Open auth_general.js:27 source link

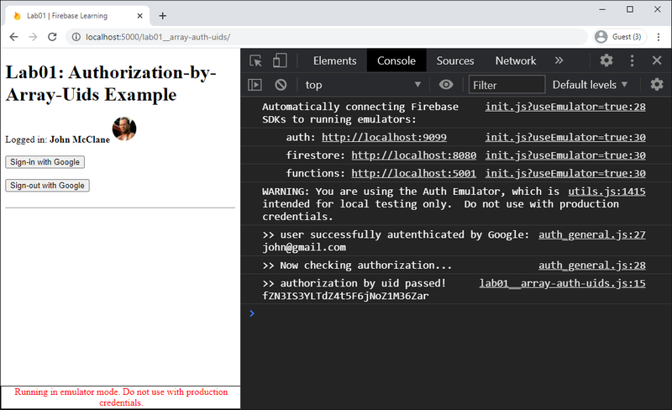(x=592, y=234)
